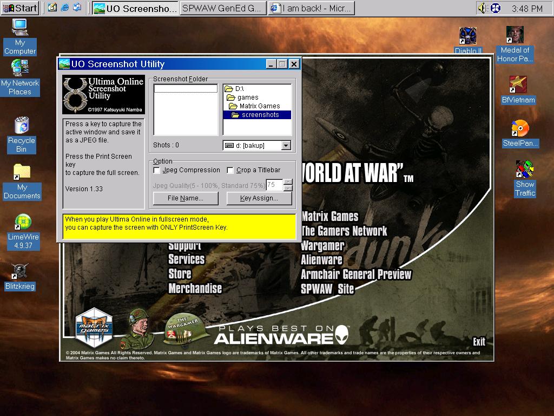This screenshot has width=554, height=416.
Task: Select the games folder in tree
Action: (x=243, y=97)
